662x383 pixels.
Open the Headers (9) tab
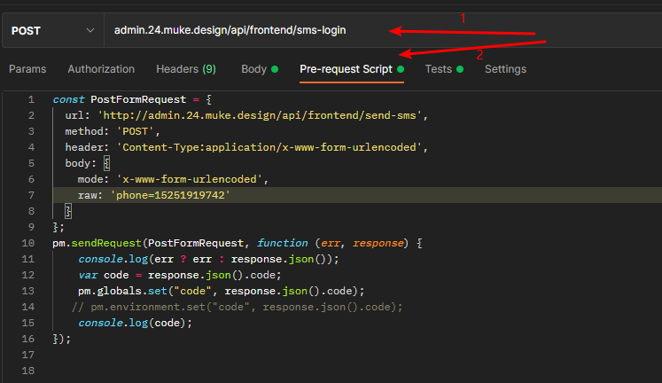pos(186,69)
